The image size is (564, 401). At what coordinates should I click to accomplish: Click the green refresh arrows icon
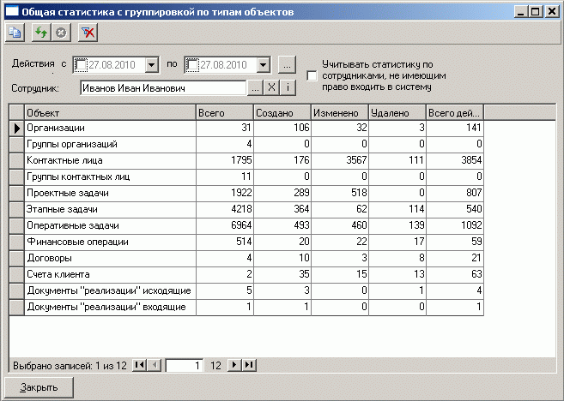pos(41,33)
